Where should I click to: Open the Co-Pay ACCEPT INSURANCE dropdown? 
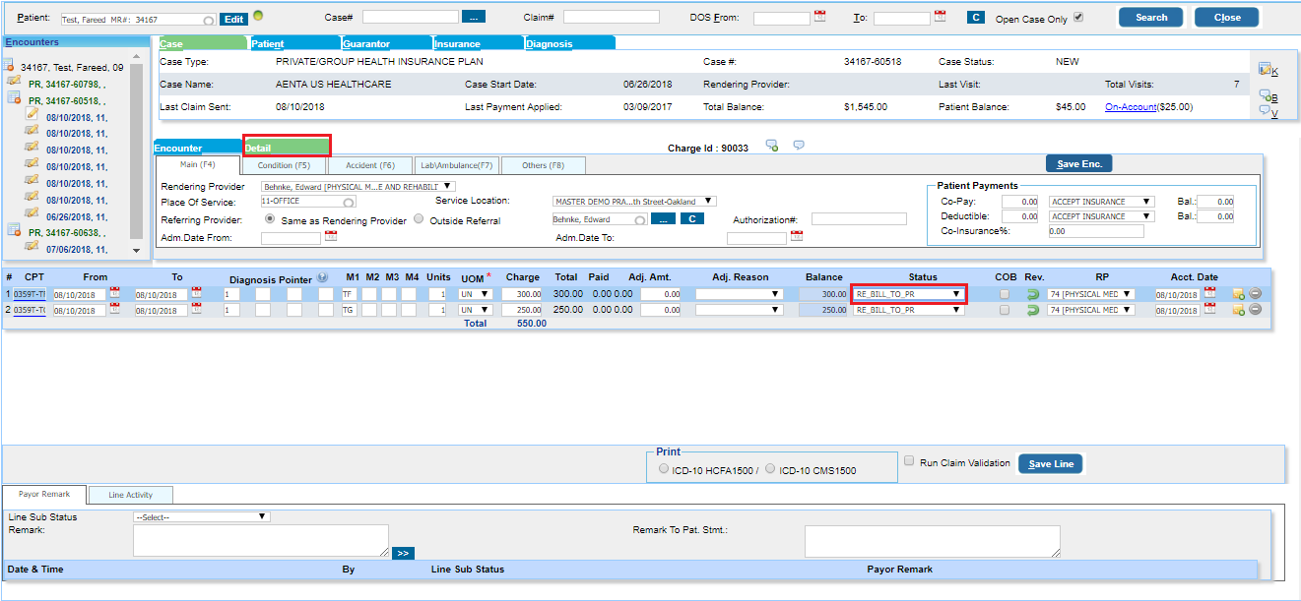[x=1101, y=202]
